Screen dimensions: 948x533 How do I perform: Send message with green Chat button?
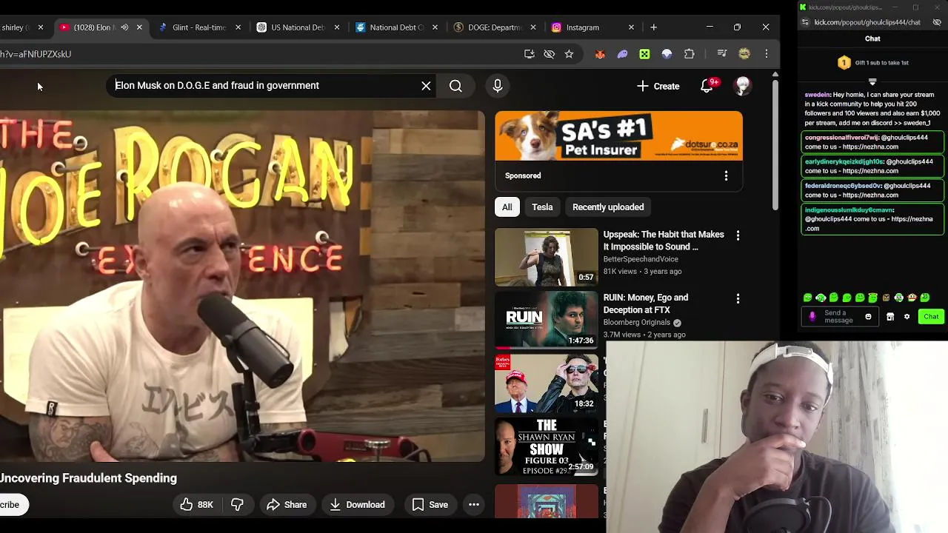[931, 317]
